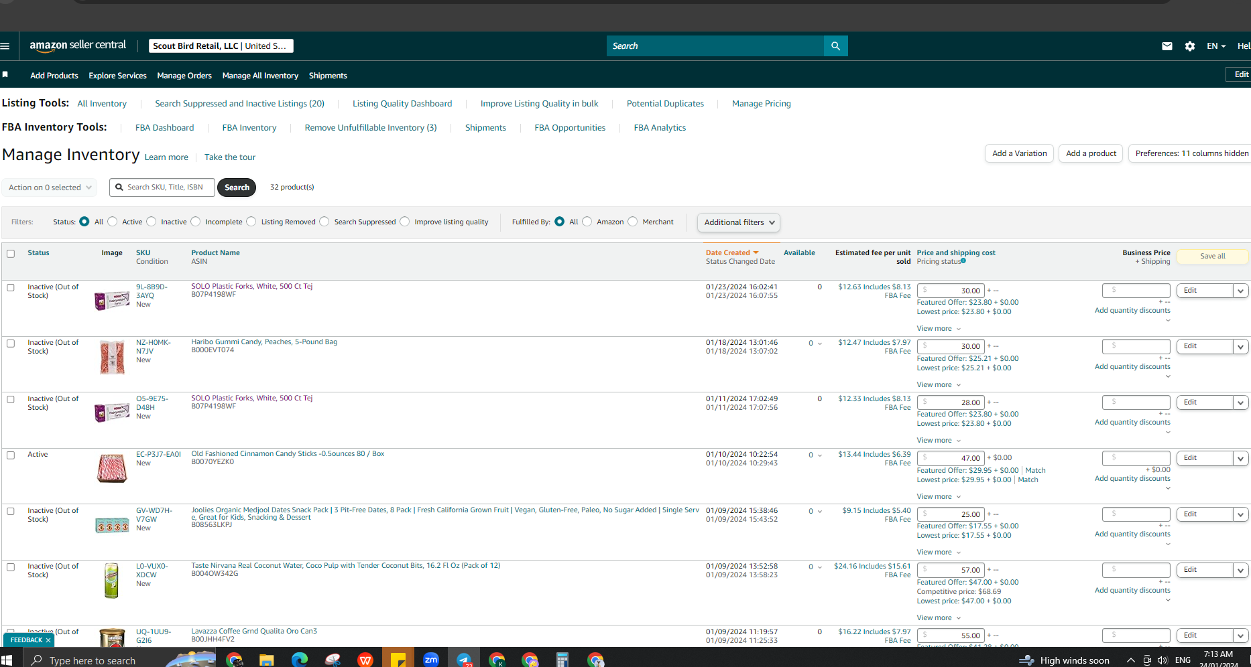Expand View more for Joolies Dates pricing
Image resolution: width=1251 pixels, height=667 pixels.
[x=939, y=552]
